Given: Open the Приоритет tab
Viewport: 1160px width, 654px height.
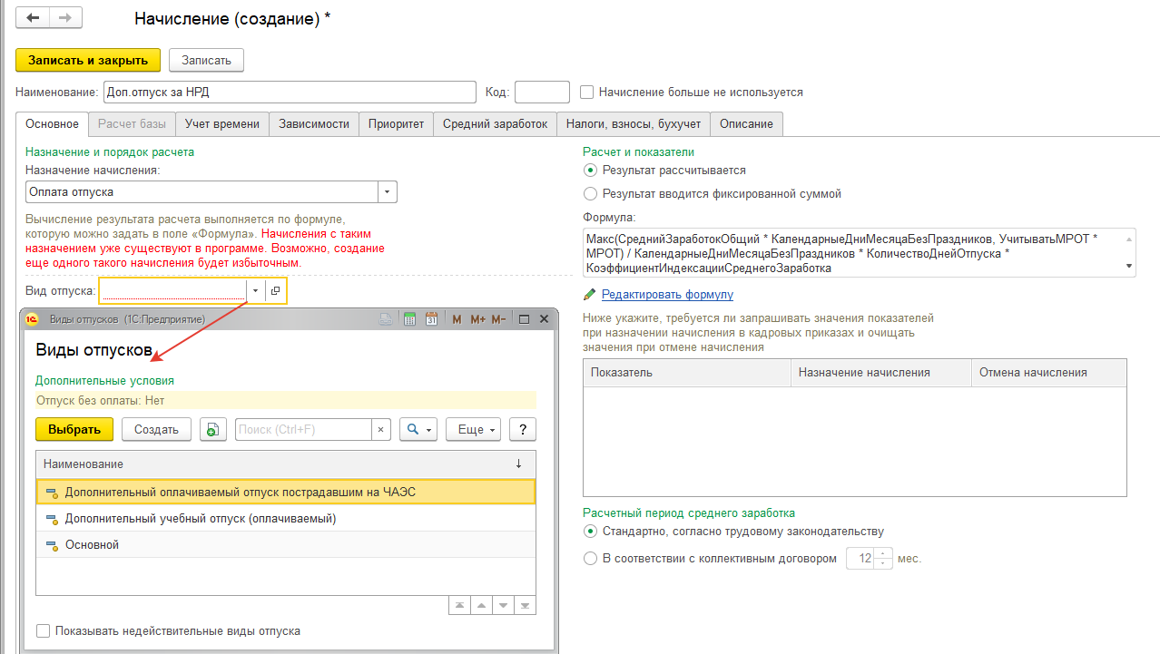Looking at the screenshot, I should pos(396,124).
